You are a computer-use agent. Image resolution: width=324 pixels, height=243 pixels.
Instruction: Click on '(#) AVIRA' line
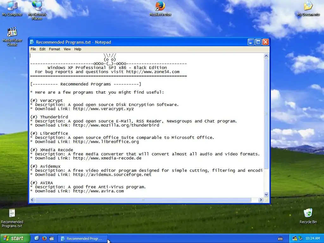pyautogui.click(x=41, y=183)
